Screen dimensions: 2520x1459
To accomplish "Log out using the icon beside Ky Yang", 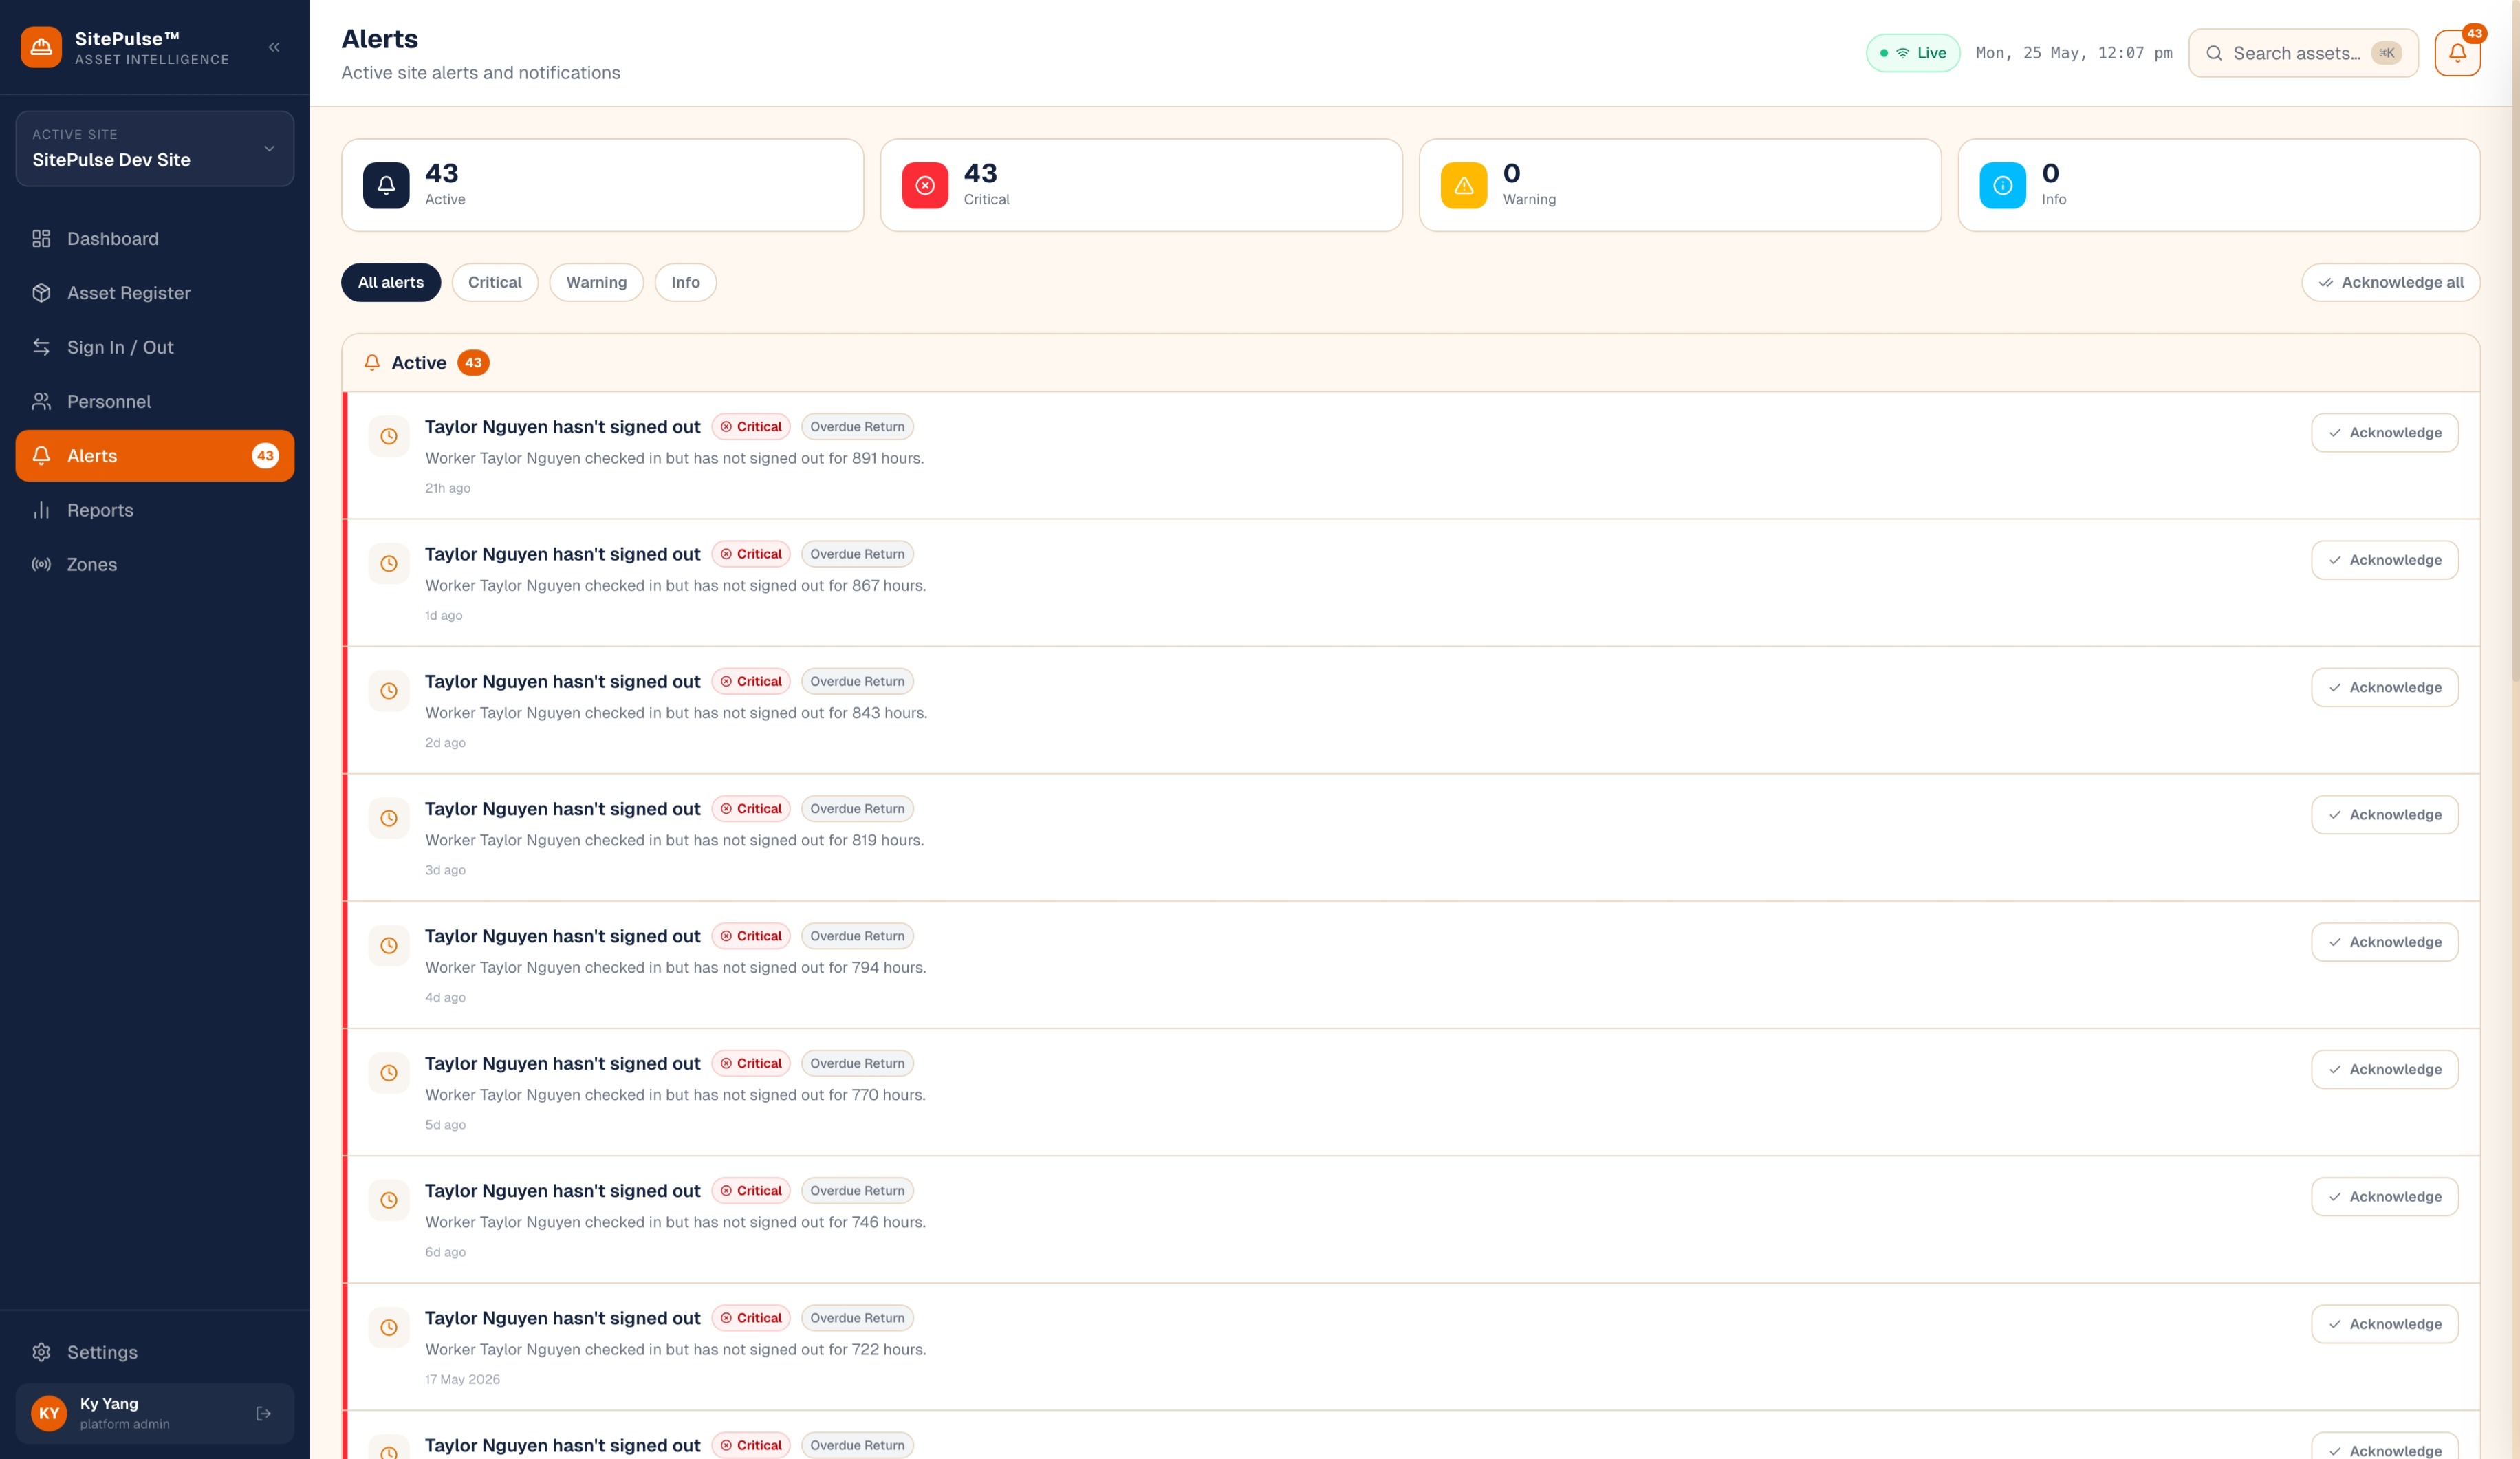I will coord(263,1413).
